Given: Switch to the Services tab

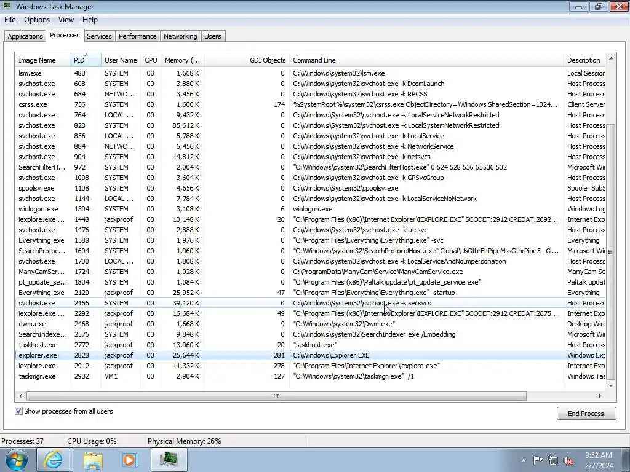Looking at the screenshot, I should point(99,36).
